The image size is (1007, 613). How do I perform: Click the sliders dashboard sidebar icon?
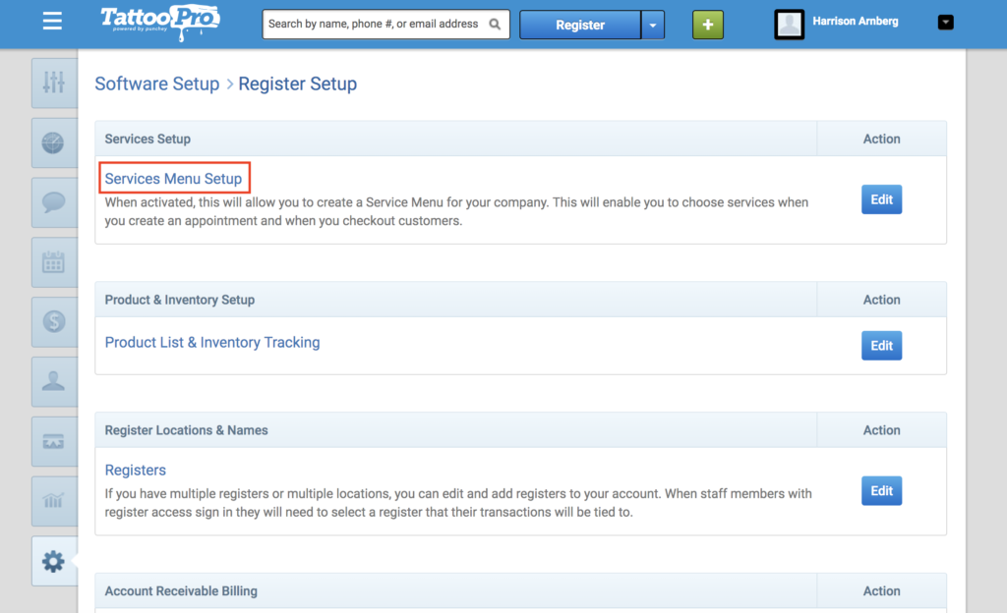pyautogui.click(x=54, y=83)
